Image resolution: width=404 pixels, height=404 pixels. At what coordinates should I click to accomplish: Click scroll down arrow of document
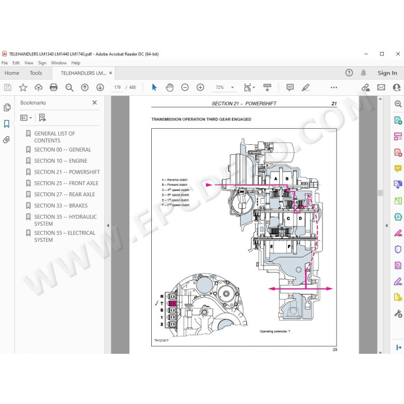(x=380, y=352)
